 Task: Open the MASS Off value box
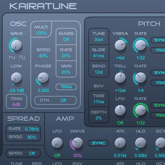click(x=66, y=37)
